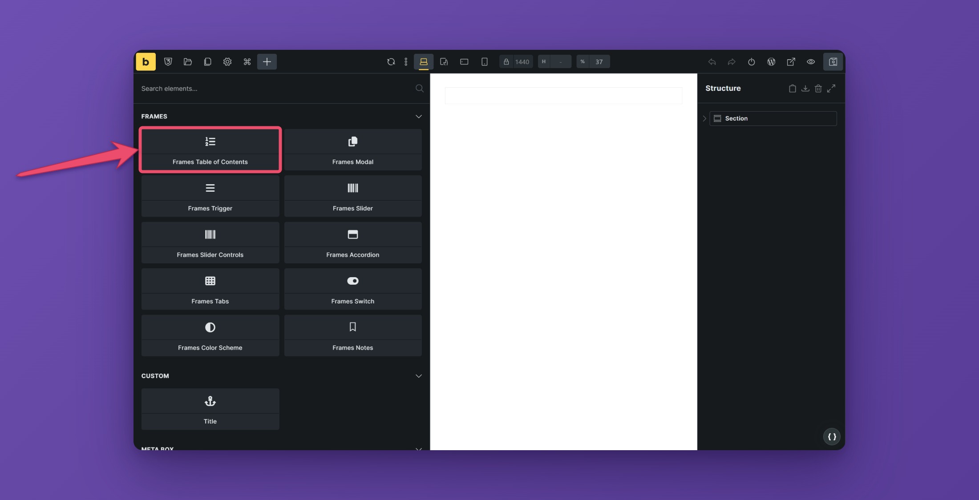Open keyboard shortcuts command icon
Image resolution: width=979 pixels, height=500 pixels.
pyautogui.click(x=247, y=62)
